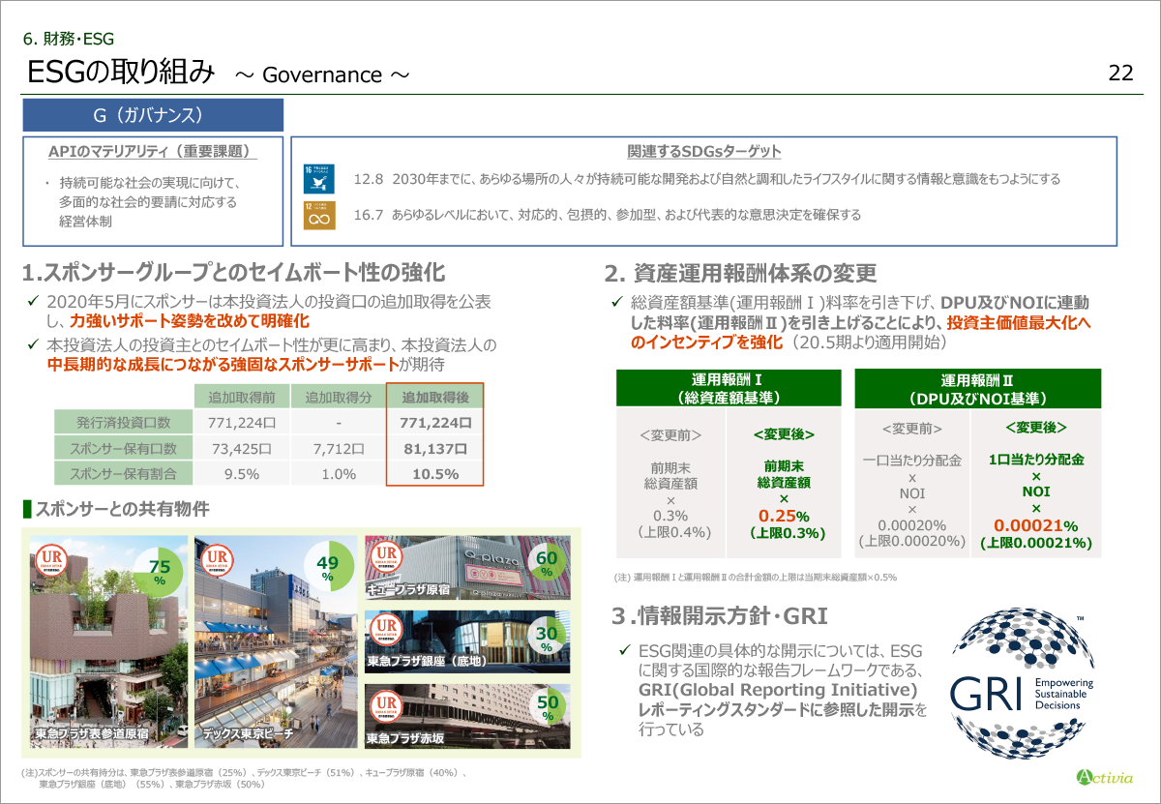Image resolution: width=1161 pixels, height=804 pixels.
Task: Click the checkmark beside 総資産額基準 bullet
Action: coord(615,302)
